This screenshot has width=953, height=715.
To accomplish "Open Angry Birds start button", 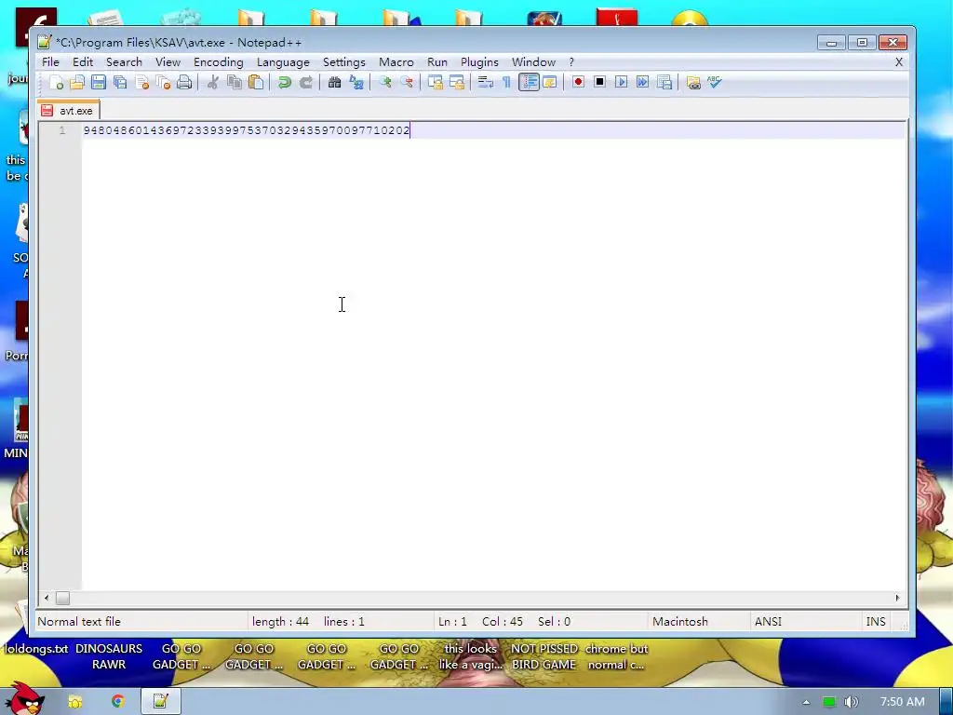I will [23, 699].
